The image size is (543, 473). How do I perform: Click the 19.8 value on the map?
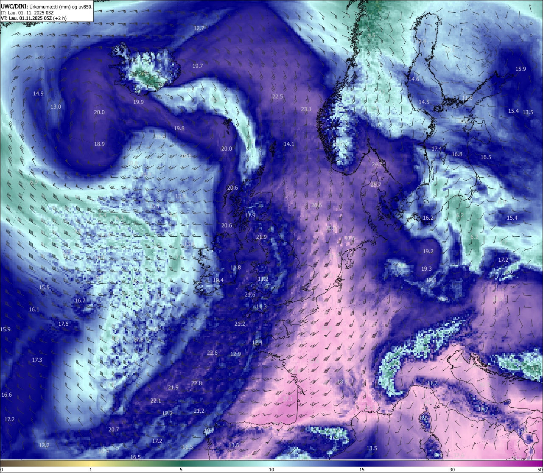[179, 129]
